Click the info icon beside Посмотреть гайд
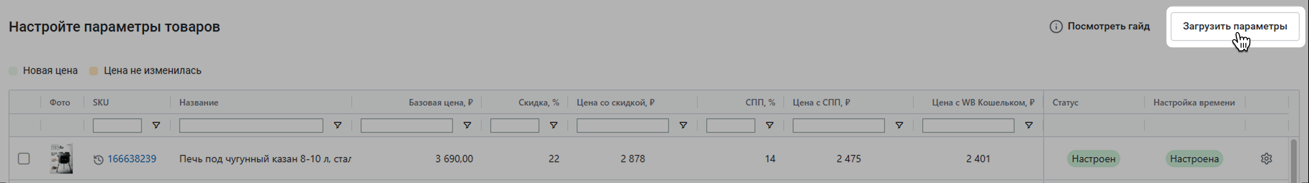 pos(1056,26)
